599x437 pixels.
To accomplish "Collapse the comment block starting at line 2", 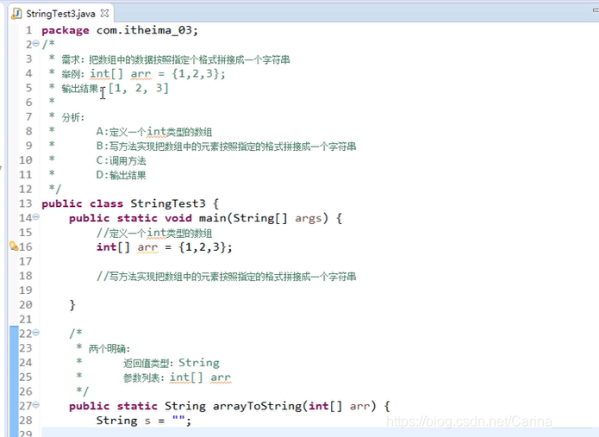I will click(36, 44).
